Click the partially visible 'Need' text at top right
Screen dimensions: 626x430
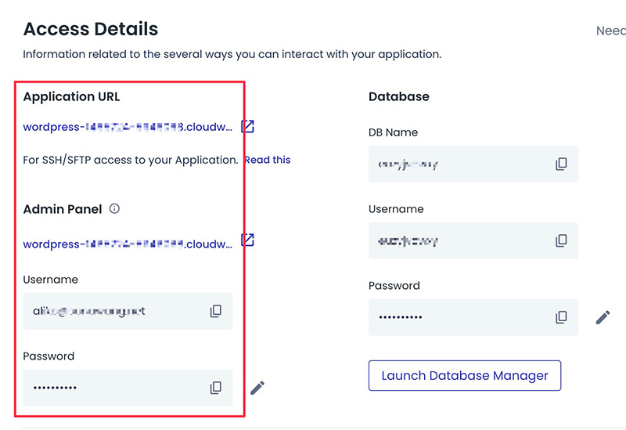[610, 31]
